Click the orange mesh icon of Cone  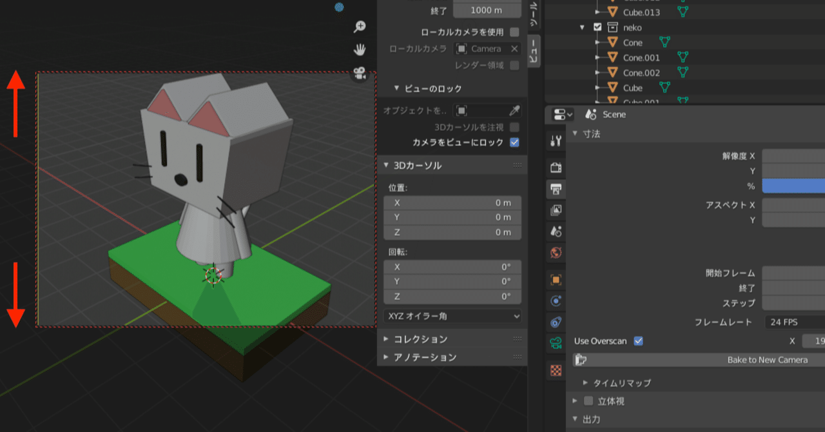(613, 42)
